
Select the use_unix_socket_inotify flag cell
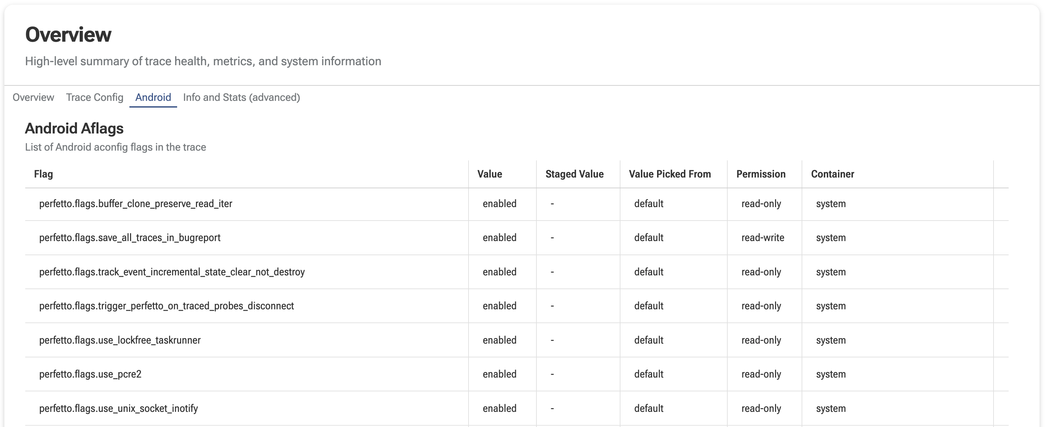click(118, 409)
